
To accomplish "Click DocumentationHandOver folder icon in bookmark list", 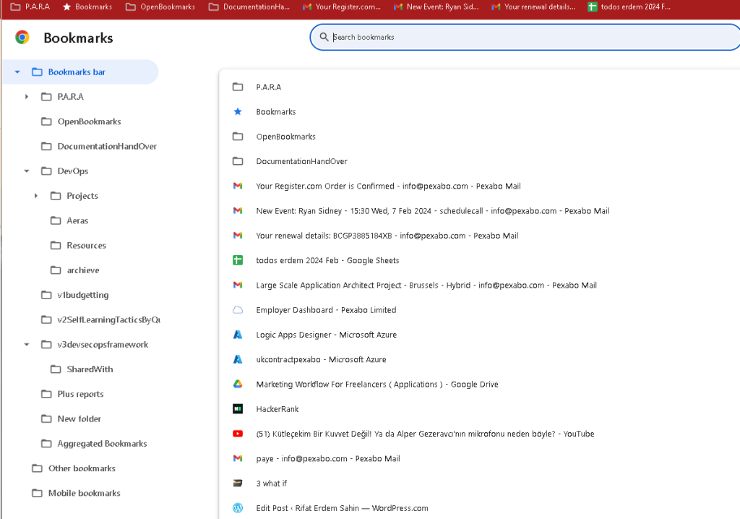I will [238, 161].
